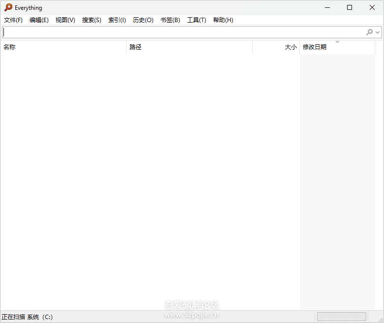Viewport: 384px width, 323px height.
Task: Maximize the Everything window
Action: coord(350,7)
